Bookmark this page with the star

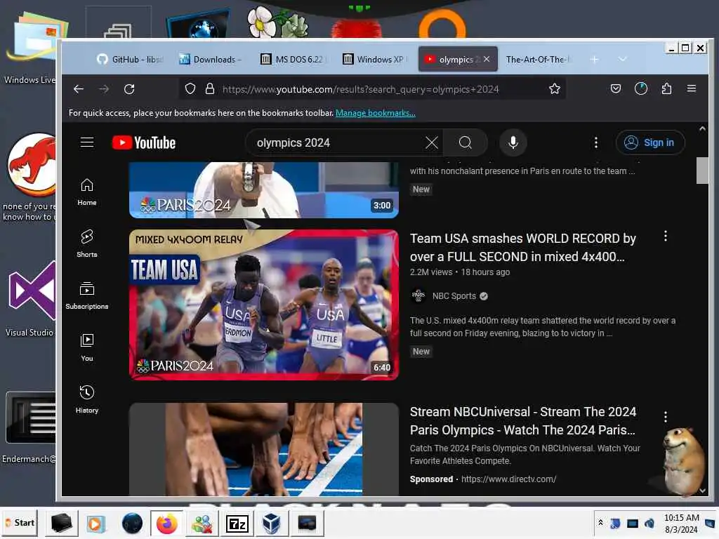click(x=555, y=89)
